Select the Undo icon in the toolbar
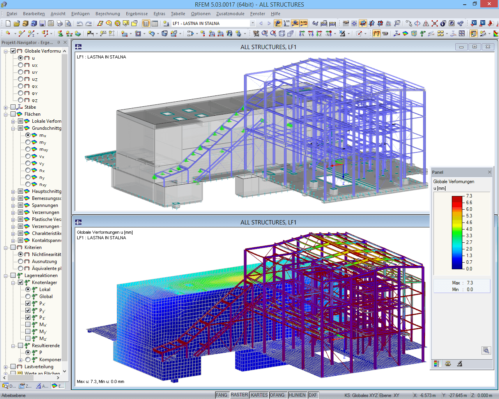The image size is (499, 399). [x=79, y=23]
